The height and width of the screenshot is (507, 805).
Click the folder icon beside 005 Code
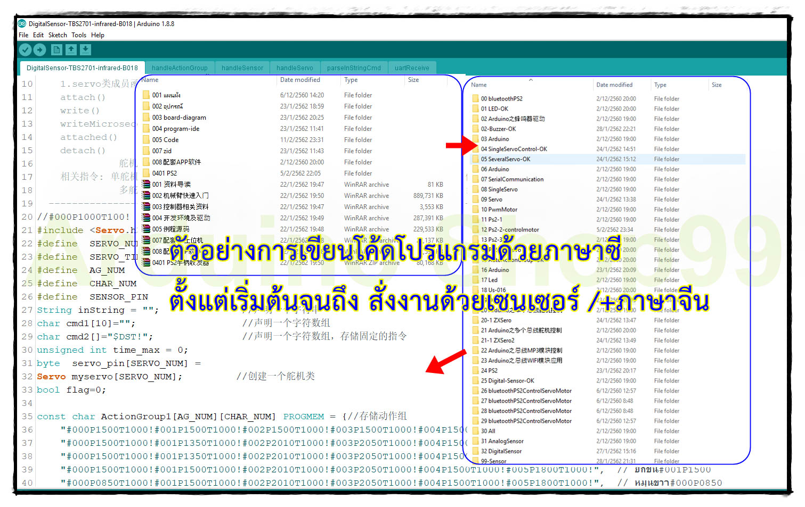click(x=146, y=140)
